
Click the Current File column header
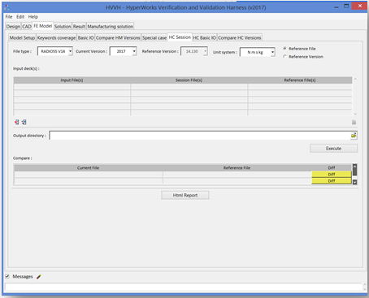pyautogui.click(x=88, y=168)
